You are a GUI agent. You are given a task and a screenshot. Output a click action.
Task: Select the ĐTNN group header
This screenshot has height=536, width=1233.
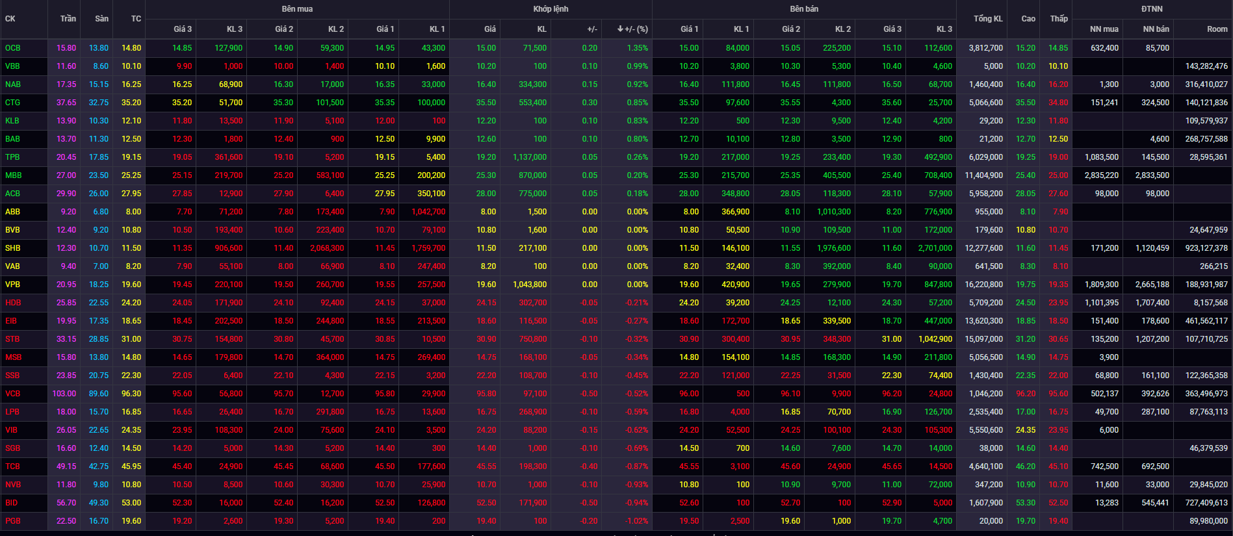1152,9
